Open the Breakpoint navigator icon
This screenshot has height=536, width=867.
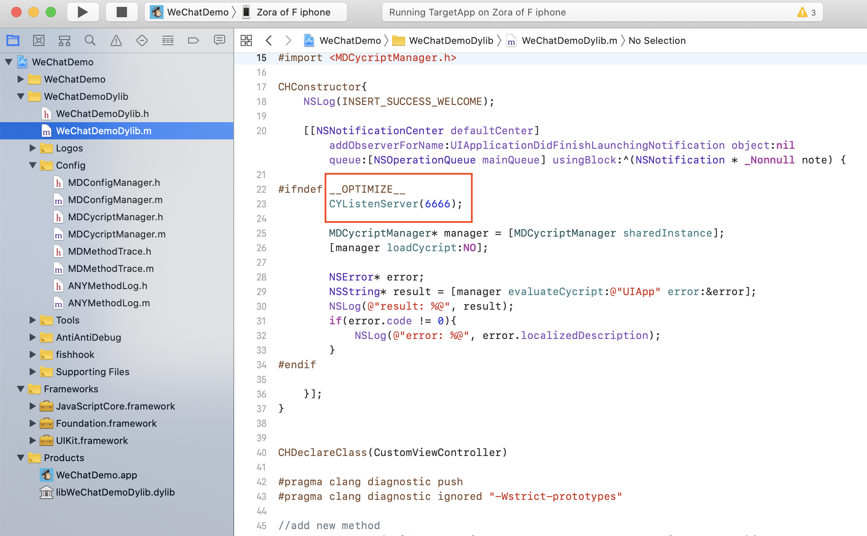coord(193,40)
